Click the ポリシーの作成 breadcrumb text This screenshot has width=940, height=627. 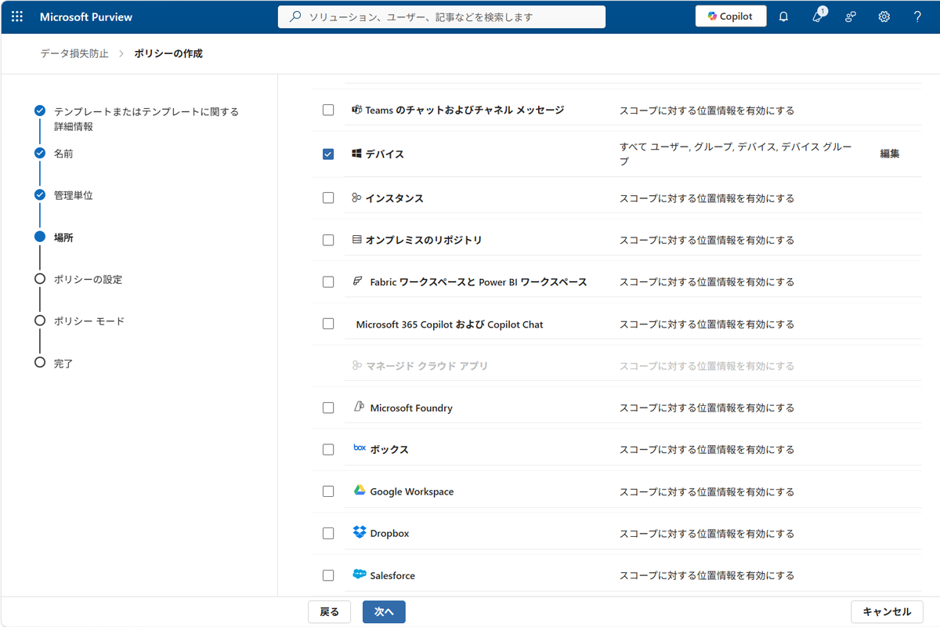coord(168,53)
